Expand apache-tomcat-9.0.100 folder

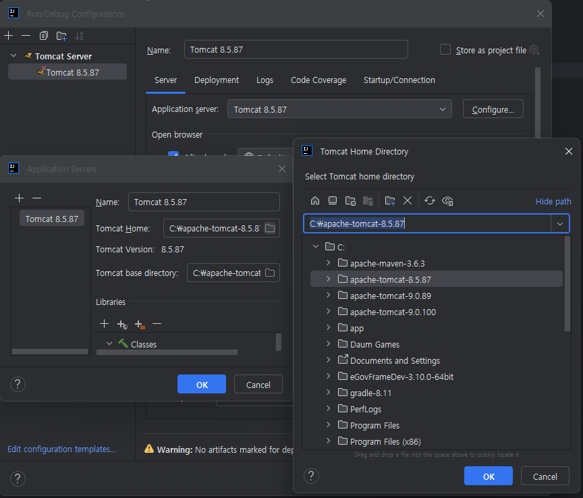point(328,311)
